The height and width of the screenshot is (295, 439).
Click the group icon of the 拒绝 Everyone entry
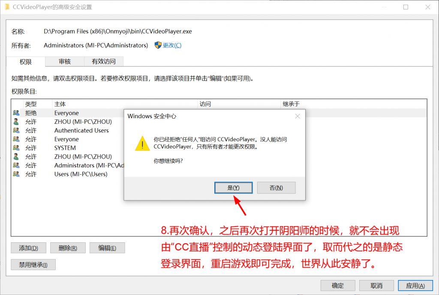pos(16,113)
